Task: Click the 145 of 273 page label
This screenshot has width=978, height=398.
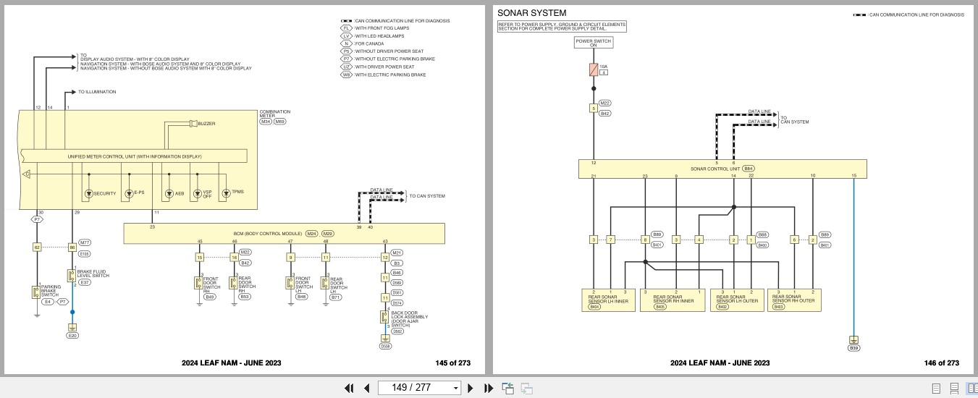Action: coord(453,363)
